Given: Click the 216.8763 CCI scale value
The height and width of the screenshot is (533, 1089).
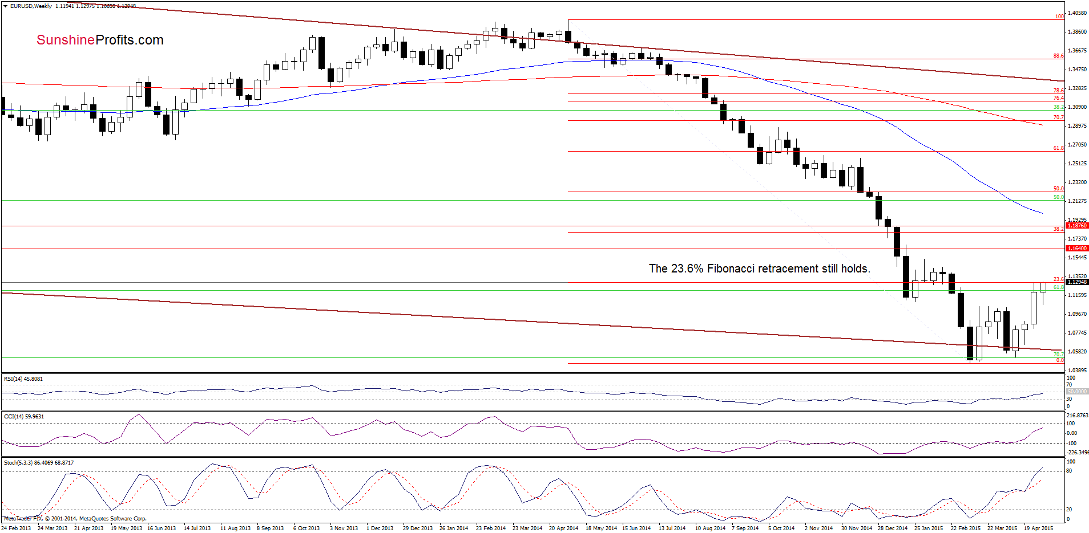Looking at the screenshot, I should pos(1078,416).
